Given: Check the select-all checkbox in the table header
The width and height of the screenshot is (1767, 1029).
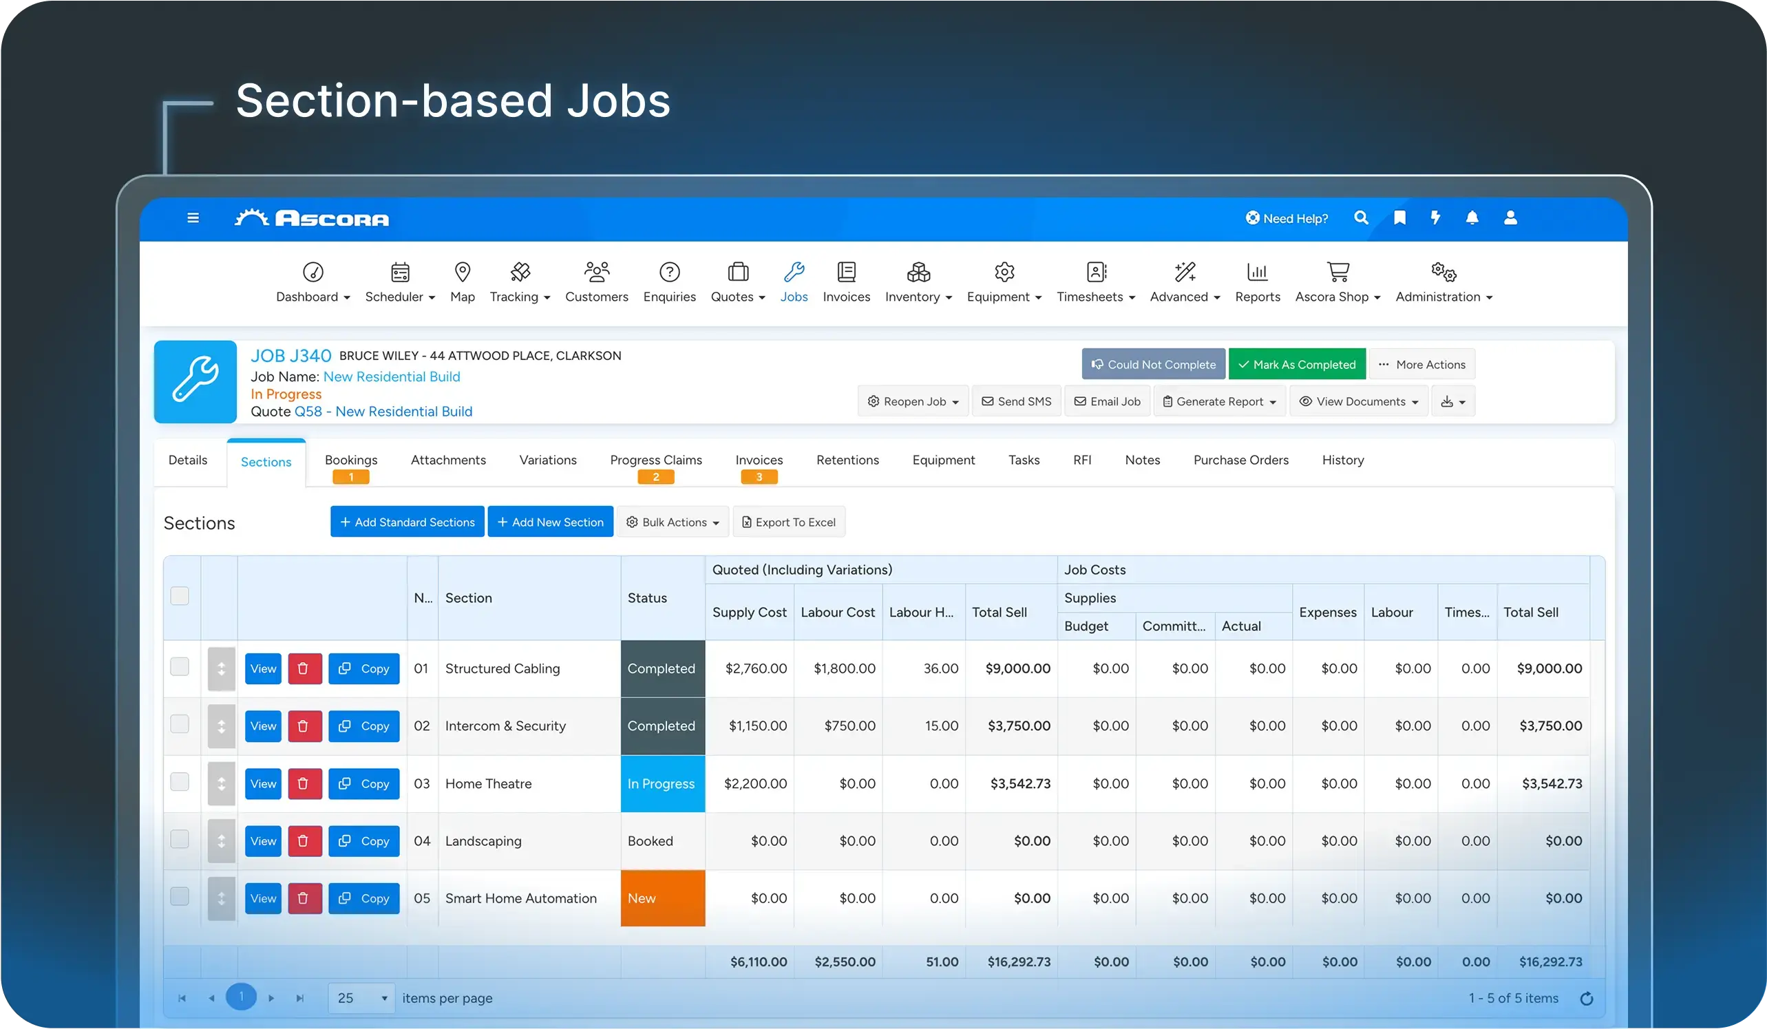Looking at the screenshot, I should 180,597.
